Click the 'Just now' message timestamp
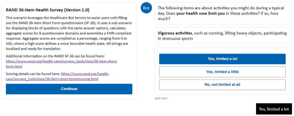Image resolution: width=294 pixels, height=116 pixels. pos(161,98)
